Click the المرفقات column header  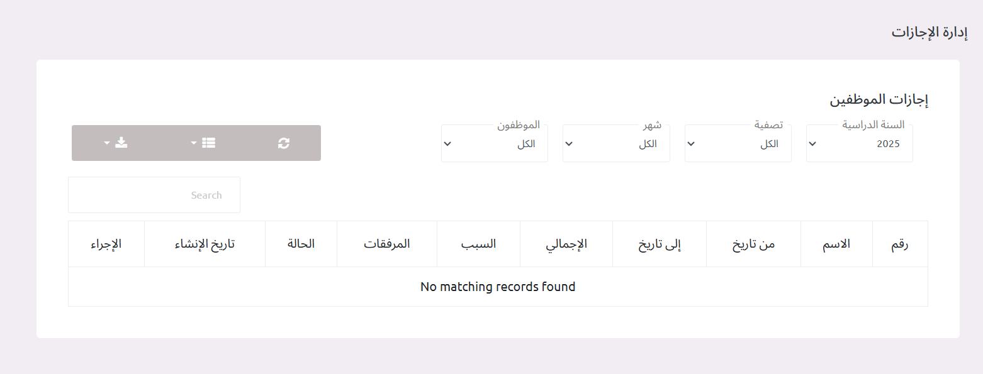pyautogui.click(x=386, y=244)
